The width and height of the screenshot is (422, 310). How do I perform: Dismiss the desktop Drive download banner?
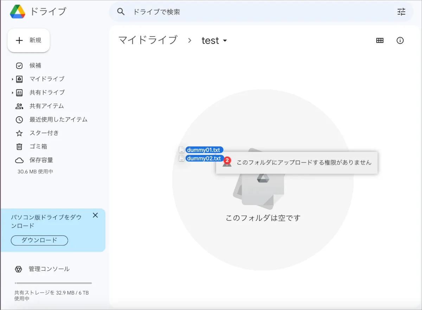(95, 215)
